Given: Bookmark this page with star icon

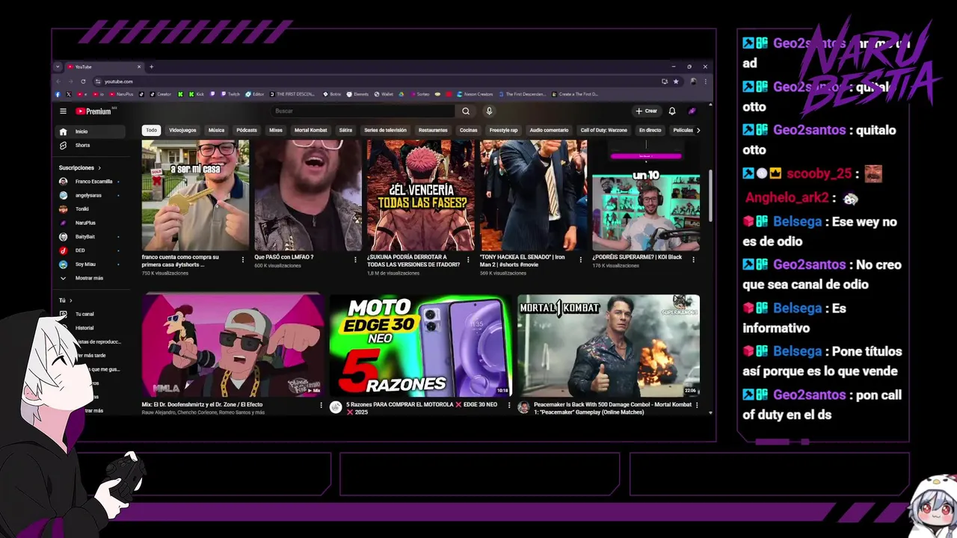Looking at the screenshot, I should 676,81.
